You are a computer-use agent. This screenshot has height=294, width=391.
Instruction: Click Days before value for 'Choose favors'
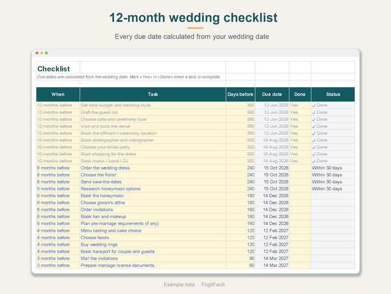(x=240, y=238)
